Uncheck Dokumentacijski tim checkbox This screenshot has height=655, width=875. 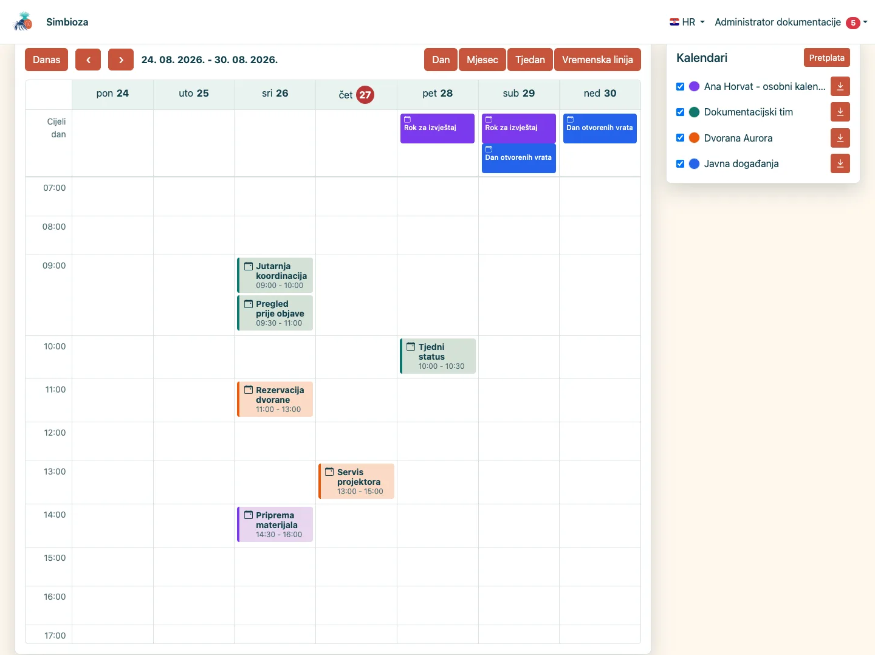(681, 112)
